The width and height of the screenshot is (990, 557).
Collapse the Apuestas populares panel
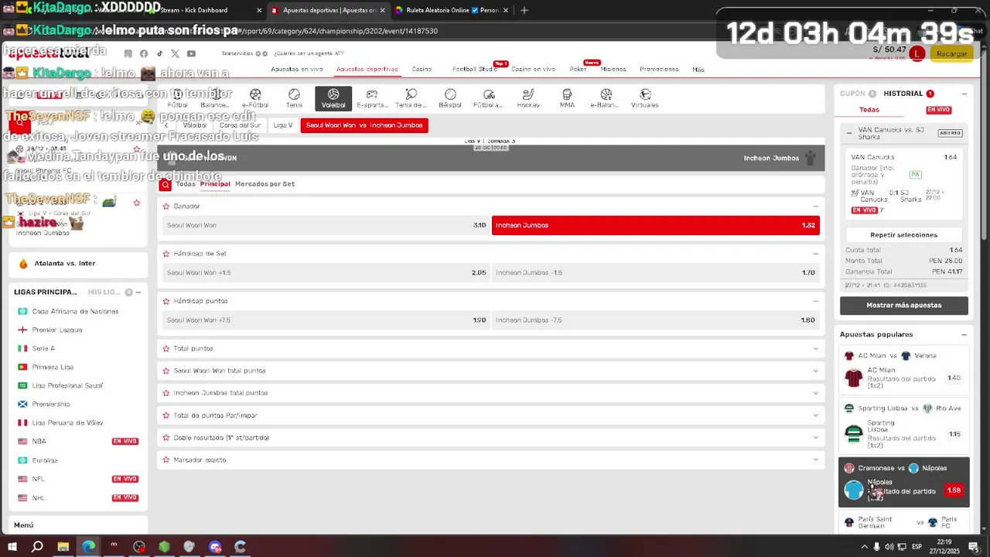964,335
